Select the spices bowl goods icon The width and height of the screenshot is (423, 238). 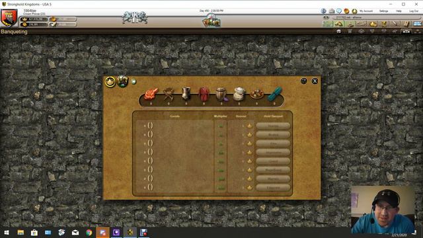point(256,94)
